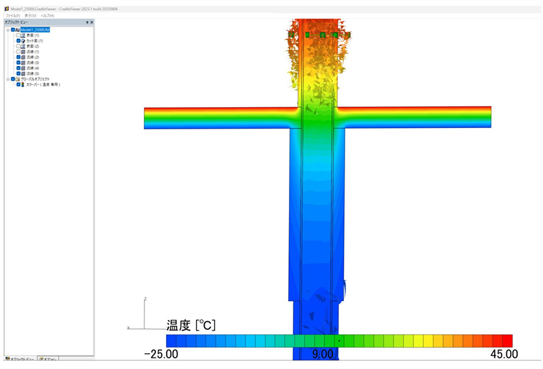
Task: Close the オブジェクトビュー panel
Action: (92, 22)
